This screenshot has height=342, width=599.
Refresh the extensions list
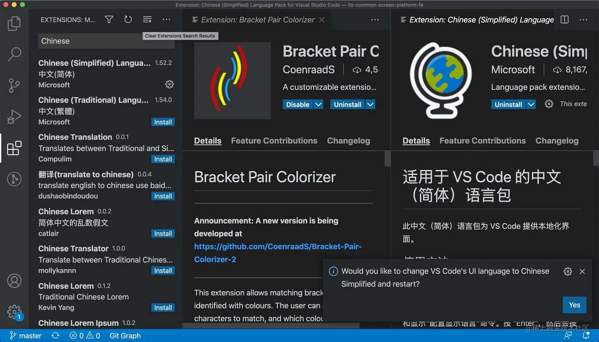pyautogui.click(x=128, y=19)
